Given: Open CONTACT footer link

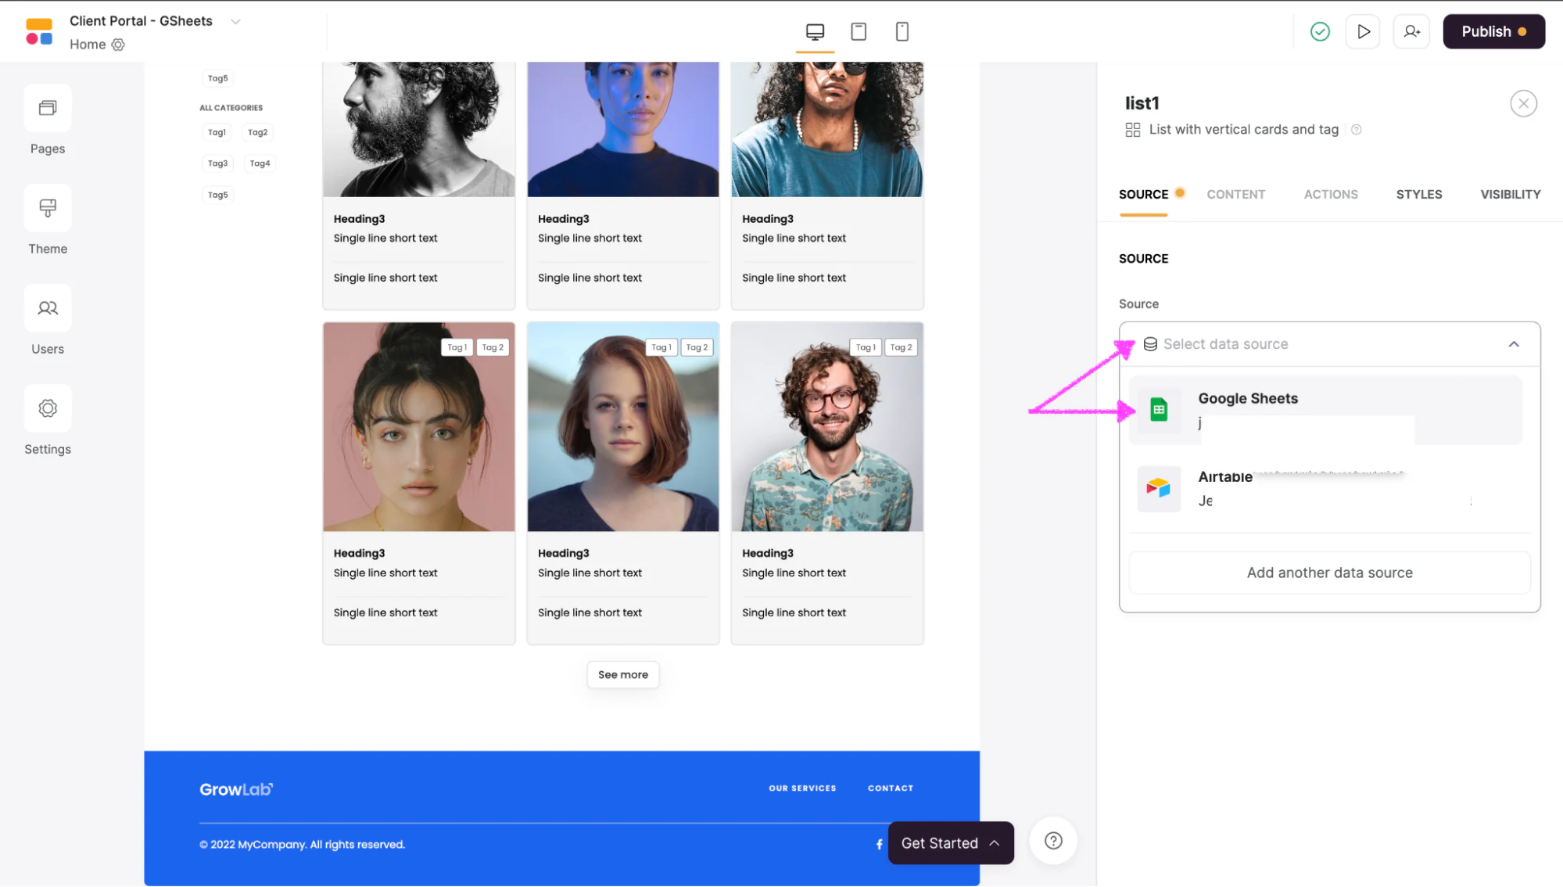Looking at the screenshot, I should (x=891, y=788).
